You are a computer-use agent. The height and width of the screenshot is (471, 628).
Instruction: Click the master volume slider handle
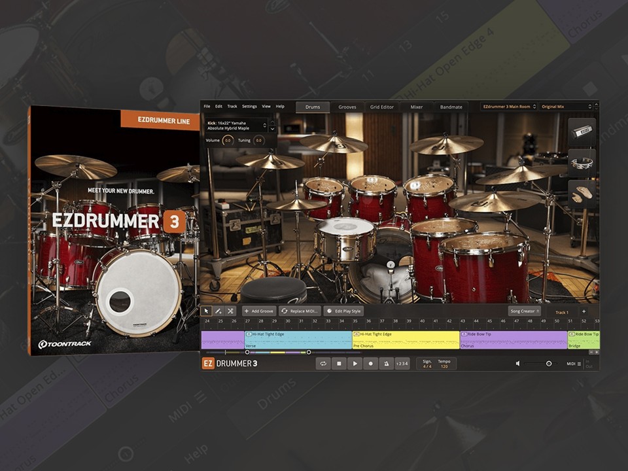(x=549, y=364)
